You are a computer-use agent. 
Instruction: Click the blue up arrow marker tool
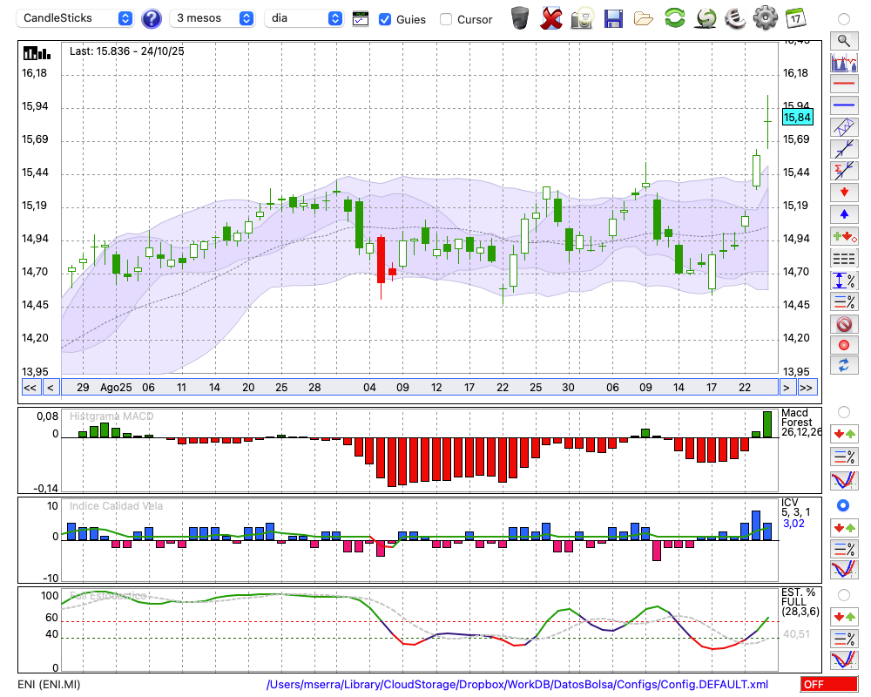click(x=843, y=213)
